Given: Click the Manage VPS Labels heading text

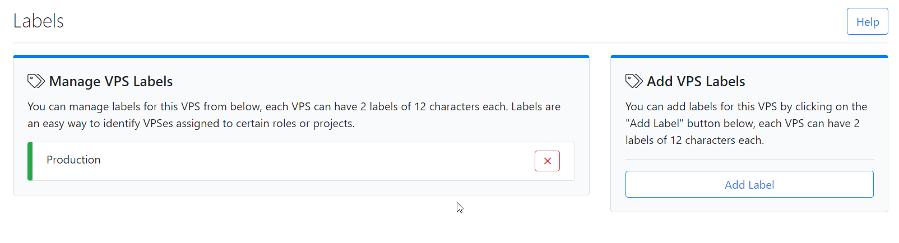Looking at the screenshot, I should click(x=111, y=82).
